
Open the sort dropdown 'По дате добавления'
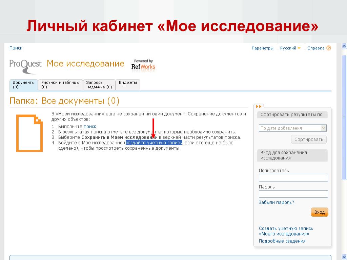(292, 128)
